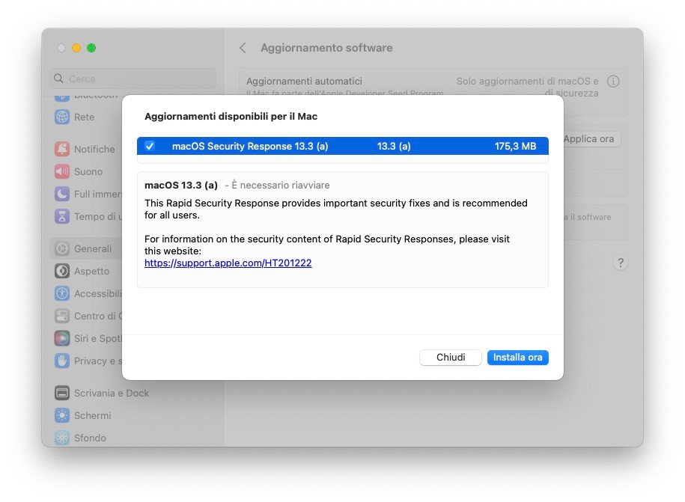The width and height of the screenshot is (685, 502).
Task: Click the 13.3 (a) version column value
Action: (x=394, y=146)
